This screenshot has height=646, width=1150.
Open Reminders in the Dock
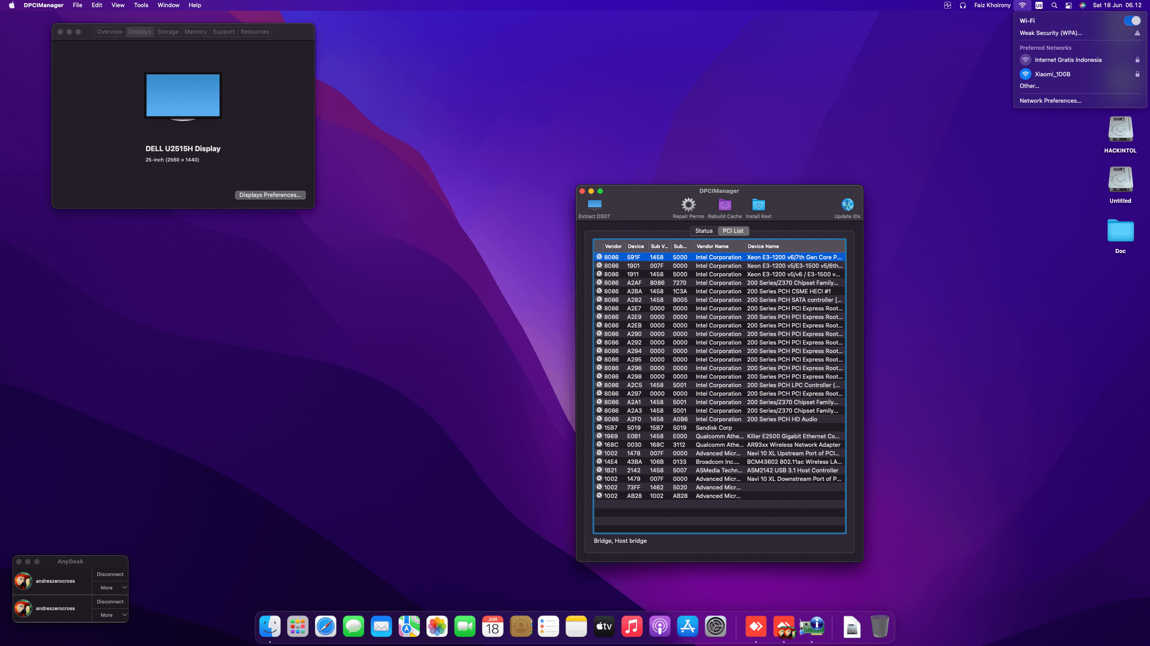click(548, 626)
